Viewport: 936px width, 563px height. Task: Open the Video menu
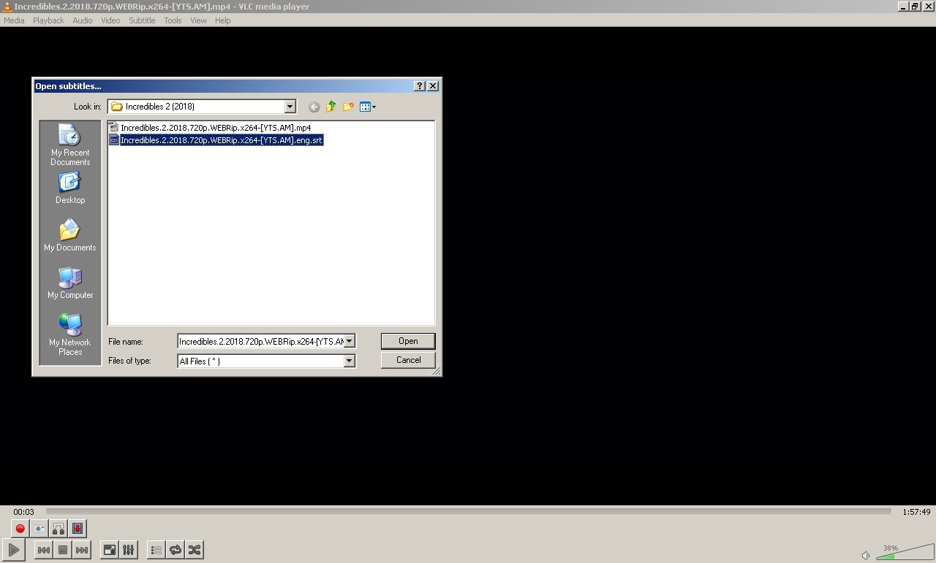[x=110, y=20]
